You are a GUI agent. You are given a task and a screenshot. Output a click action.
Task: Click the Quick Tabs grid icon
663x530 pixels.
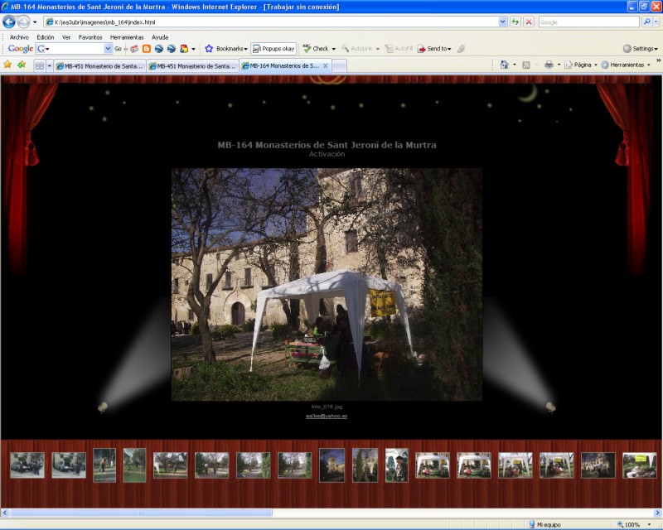coord(40,65)
